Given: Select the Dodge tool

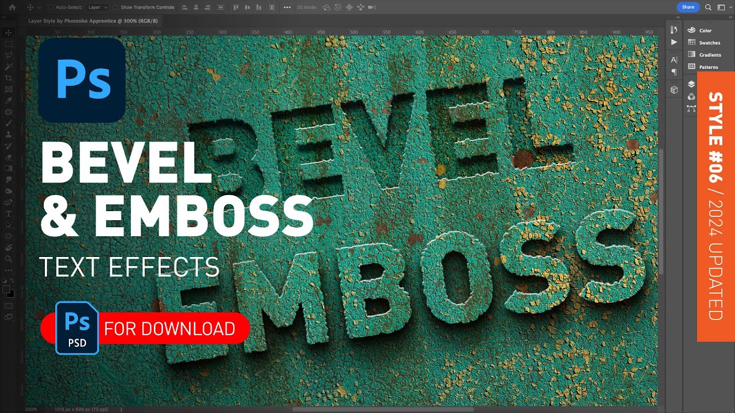Looking at the screenshot, I should point(9,190).
